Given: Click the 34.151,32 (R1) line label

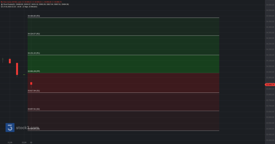Looking at the screenshot, I should click(34, 53).
